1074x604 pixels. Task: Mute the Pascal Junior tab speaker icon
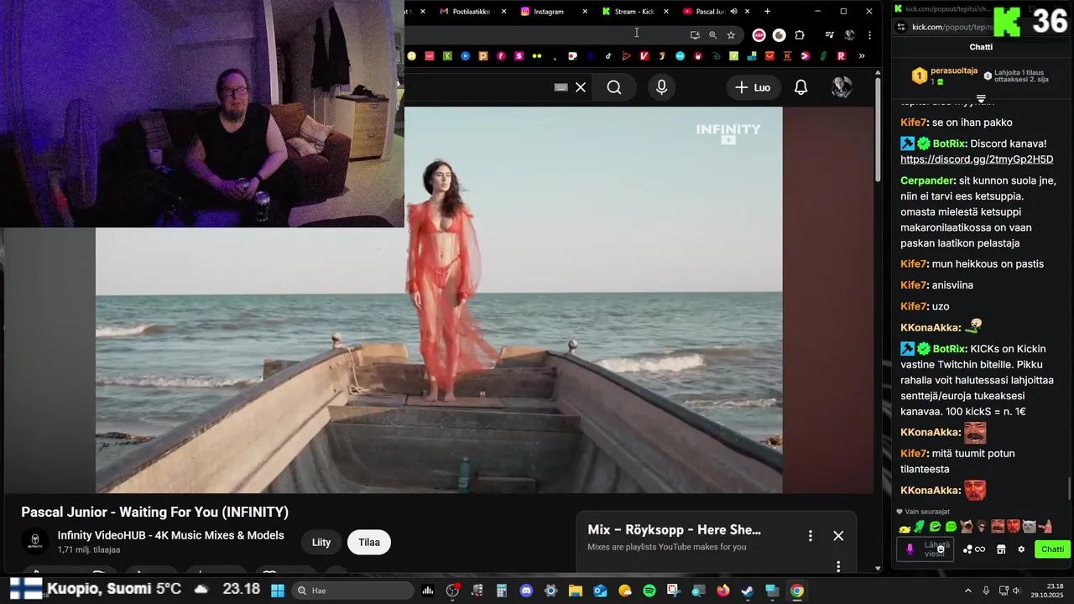tap(733, 12)
